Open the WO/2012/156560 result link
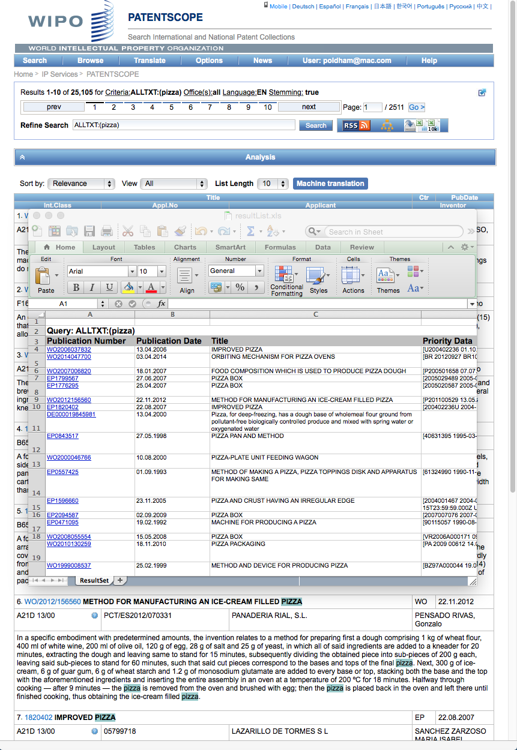 (x=52, y=601)
